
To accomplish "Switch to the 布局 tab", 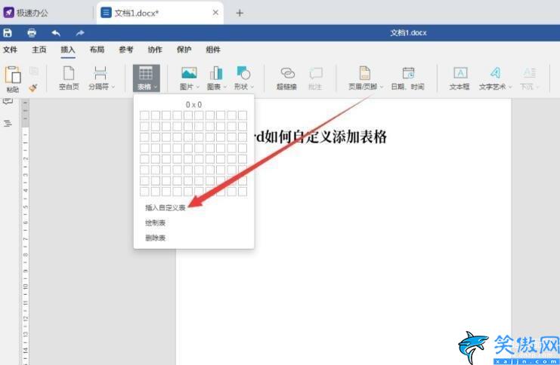I will pos(97,50).
